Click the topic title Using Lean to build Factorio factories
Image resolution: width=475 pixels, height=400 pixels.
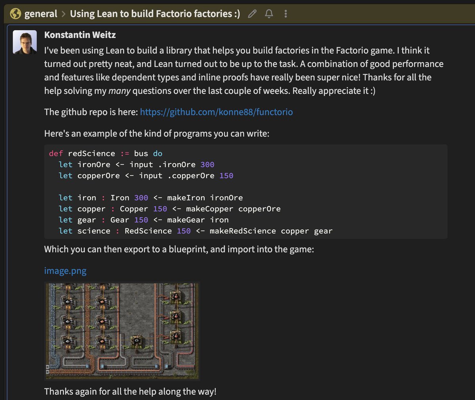coord(155,14)
